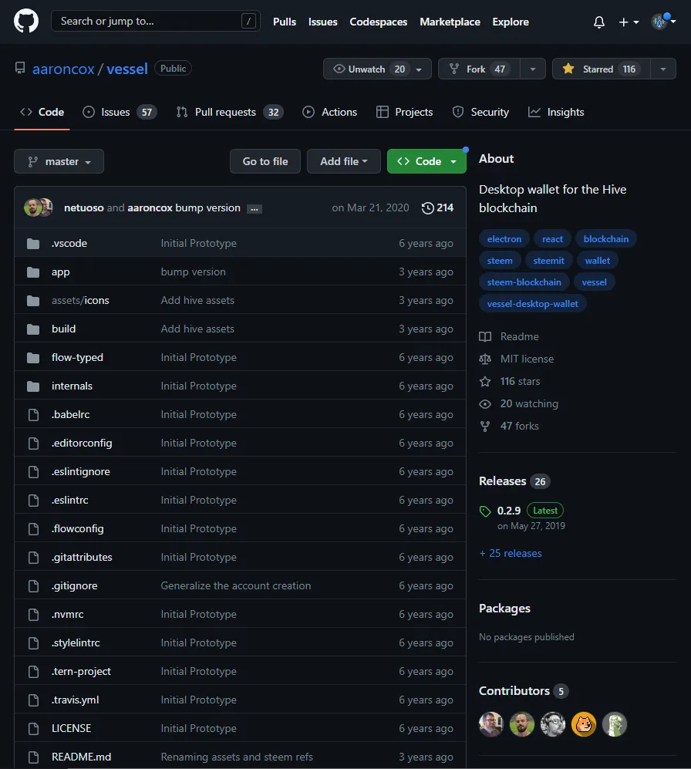This screenshot has width=691, height=769.
Task: Open the notifications bell
Action: 598,22
